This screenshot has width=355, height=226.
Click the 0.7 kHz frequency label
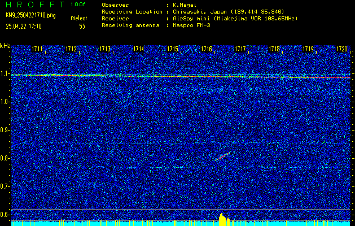pyautogui.click(x=5, y=186)
